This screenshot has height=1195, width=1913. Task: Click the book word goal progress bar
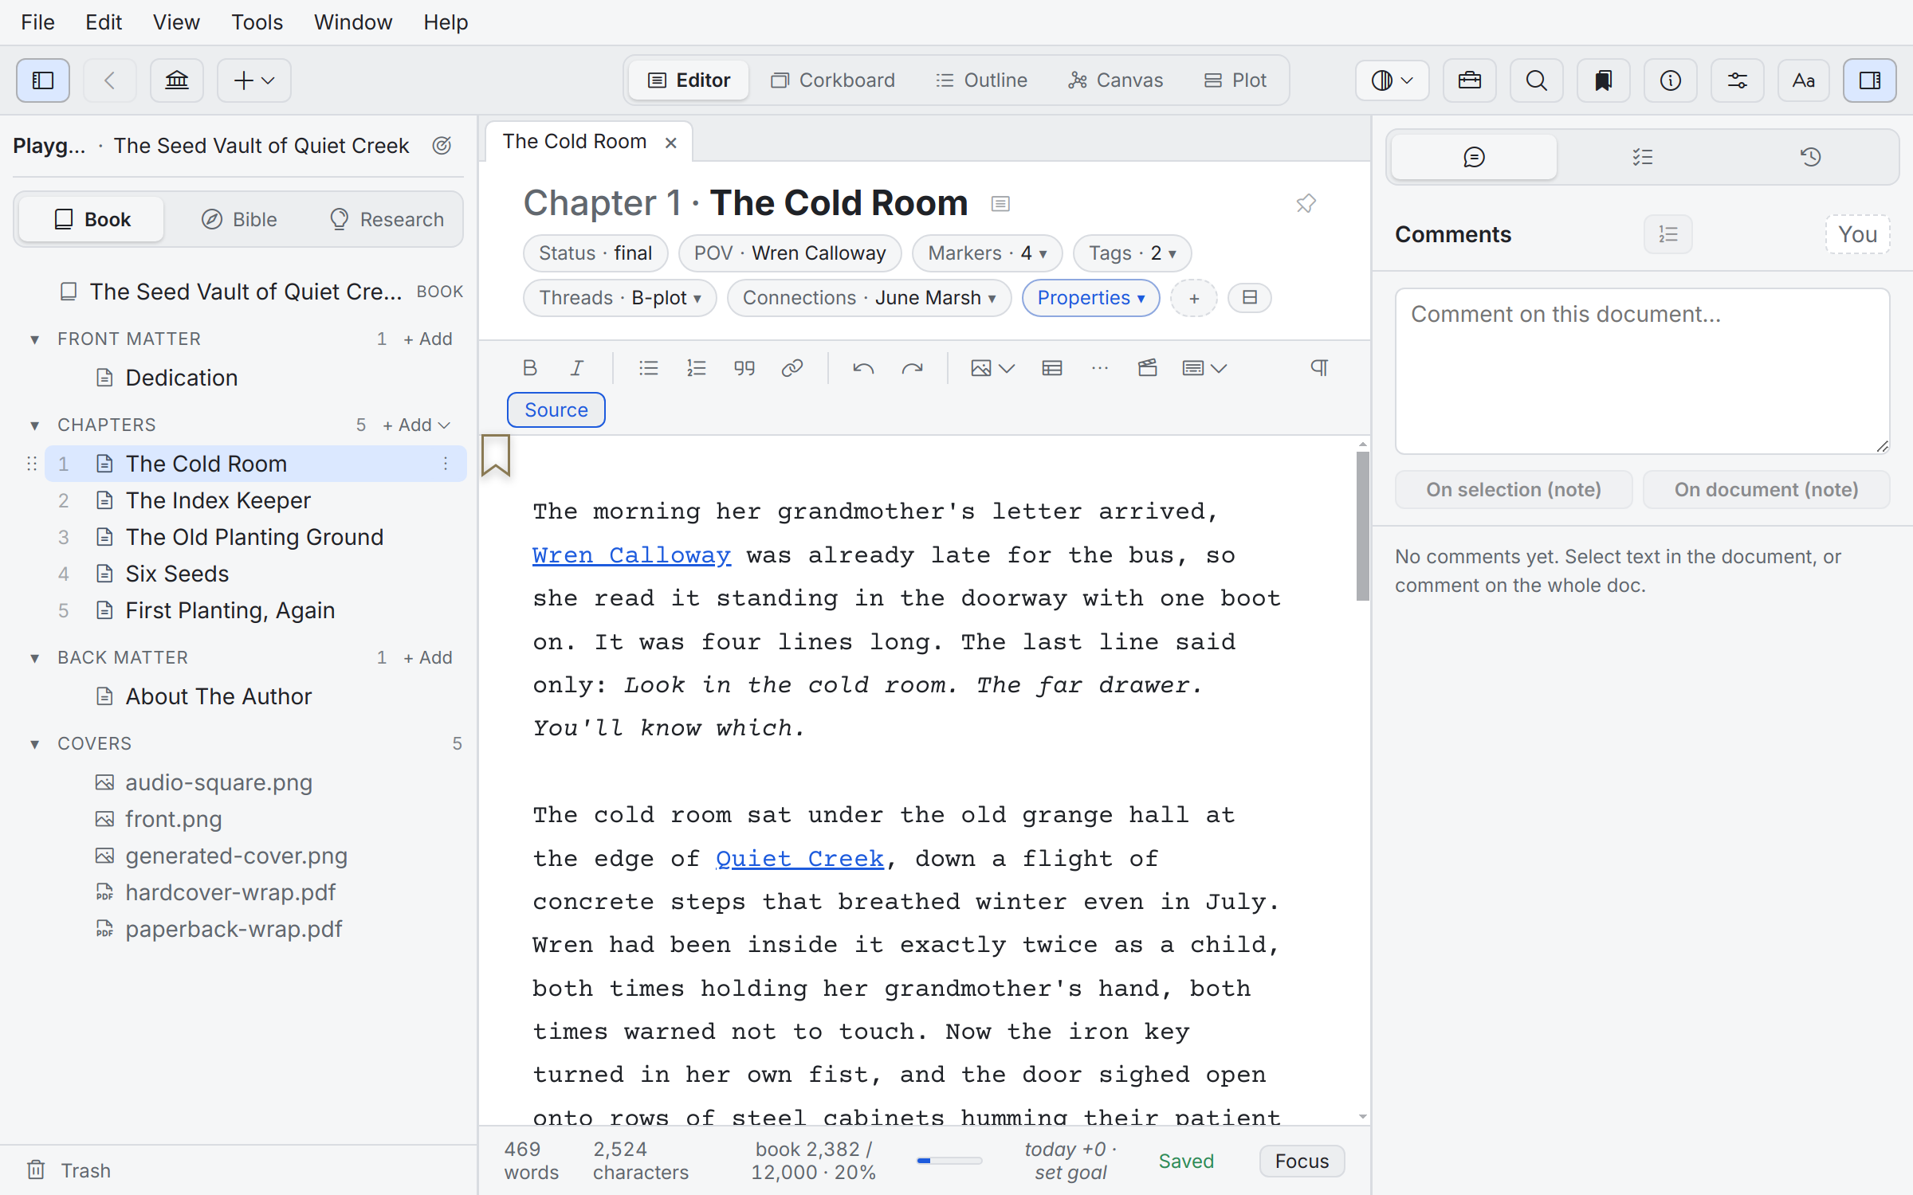tap(949, 1161)
